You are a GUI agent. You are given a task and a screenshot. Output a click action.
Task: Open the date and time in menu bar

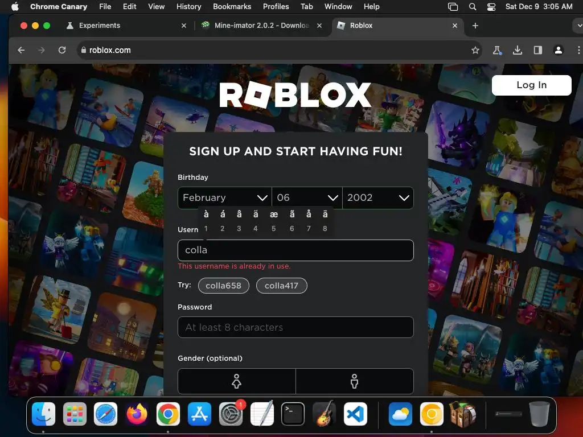(539, 6)
